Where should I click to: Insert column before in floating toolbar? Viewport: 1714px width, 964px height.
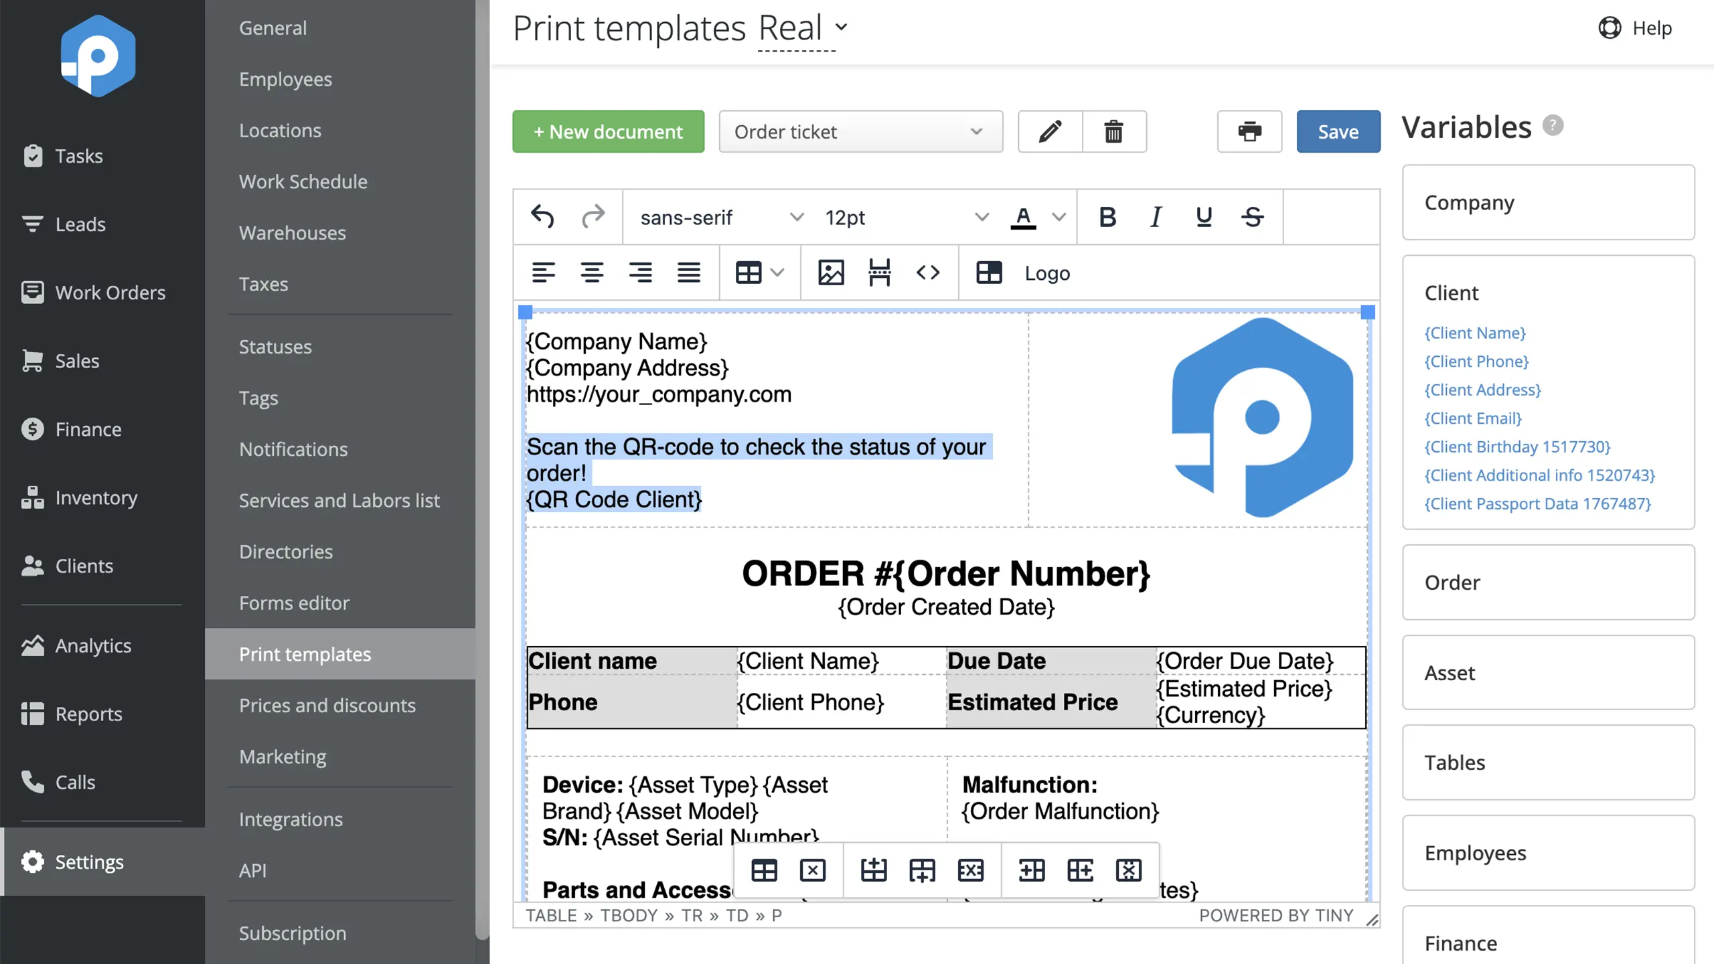[1032, 870]
